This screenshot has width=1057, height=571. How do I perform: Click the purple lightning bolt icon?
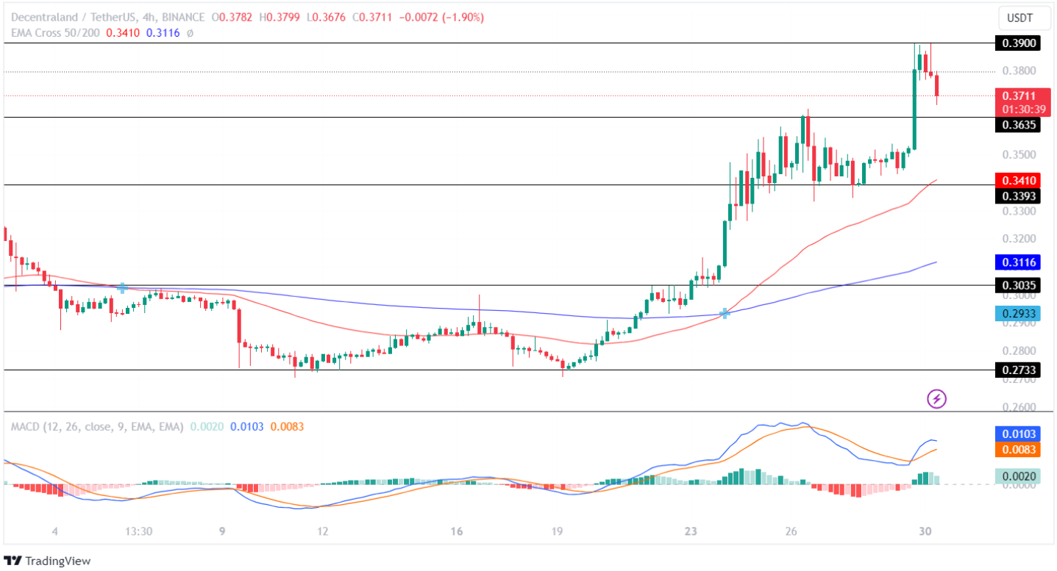936,399
